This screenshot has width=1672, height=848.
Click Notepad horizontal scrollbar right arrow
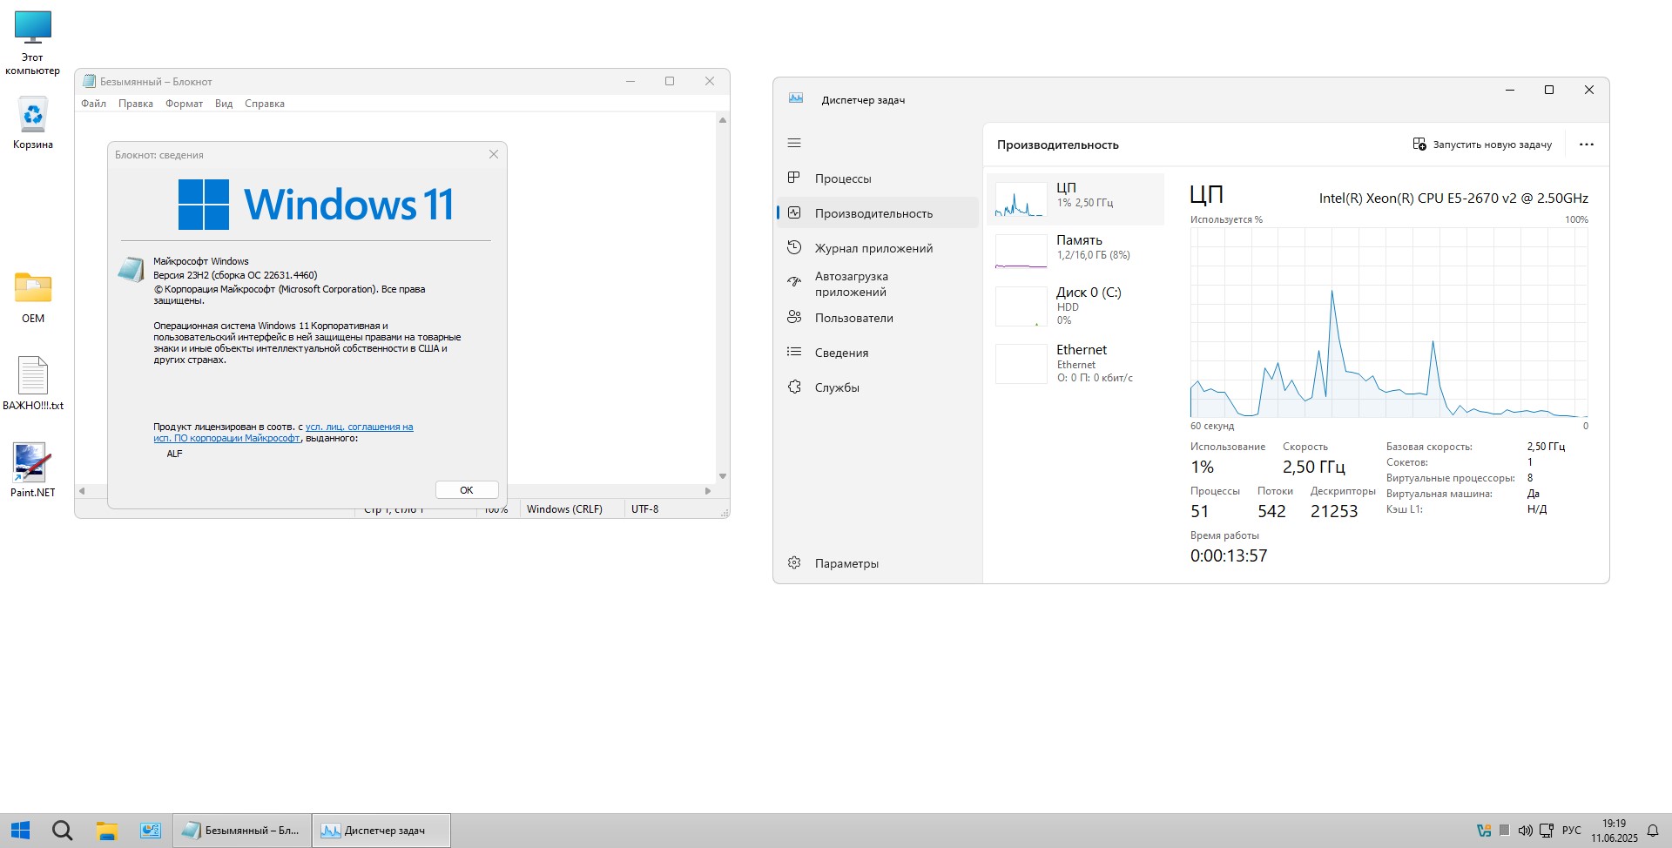click(x=708, y=491)
